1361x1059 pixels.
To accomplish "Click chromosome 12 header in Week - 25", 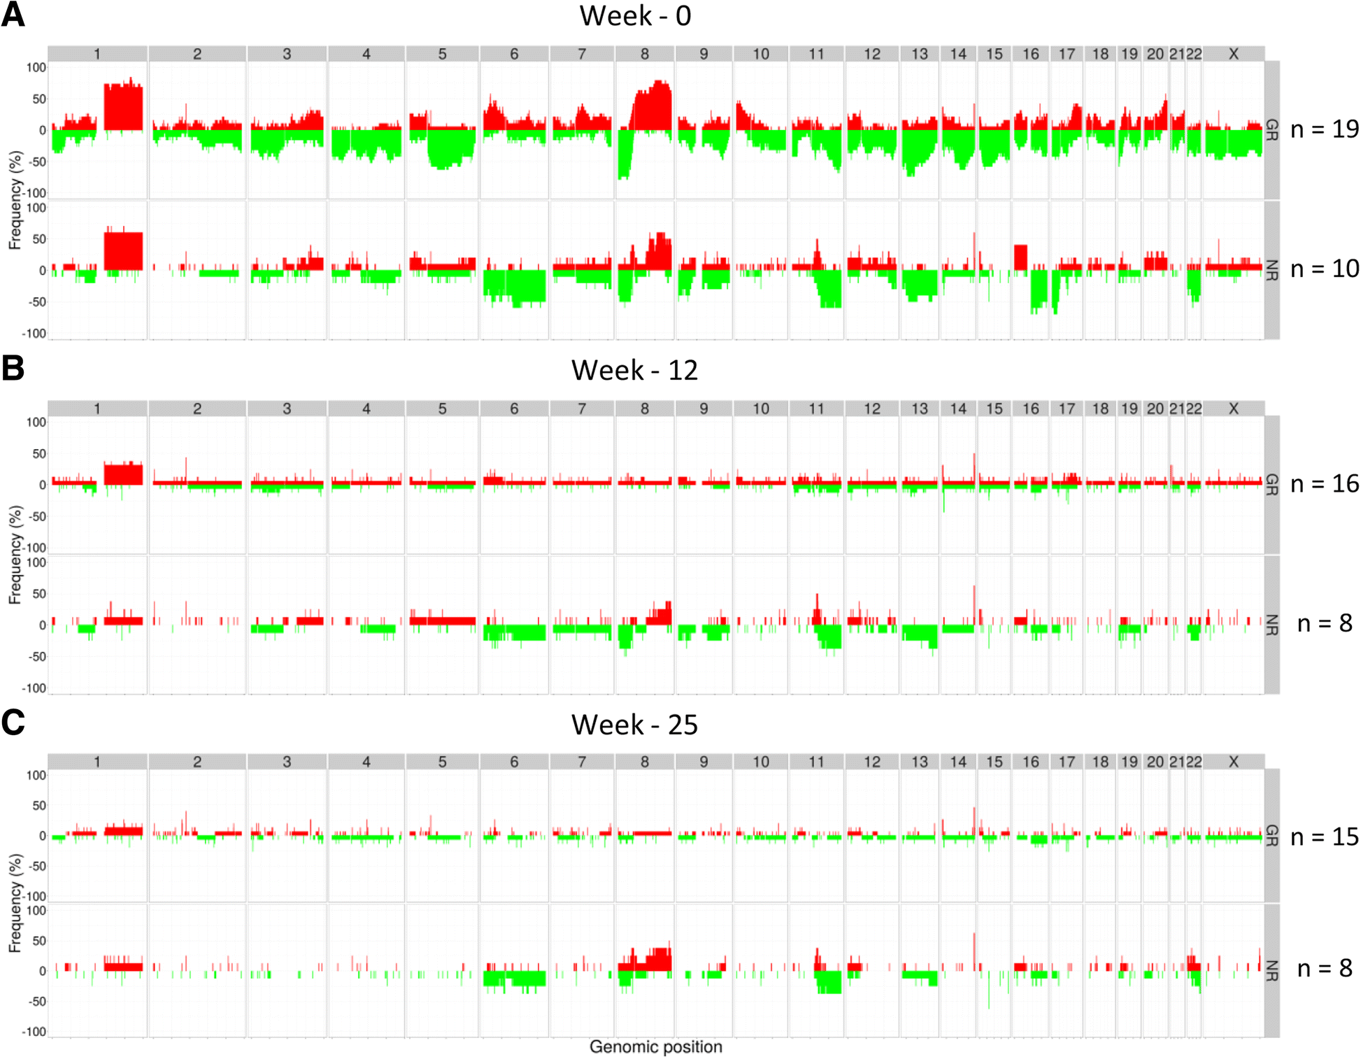I will (x=872, y=762).
